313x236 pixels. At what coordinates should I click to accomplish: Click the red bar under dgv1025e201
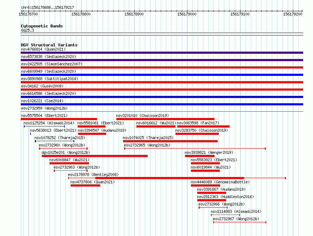pos(95,156)
